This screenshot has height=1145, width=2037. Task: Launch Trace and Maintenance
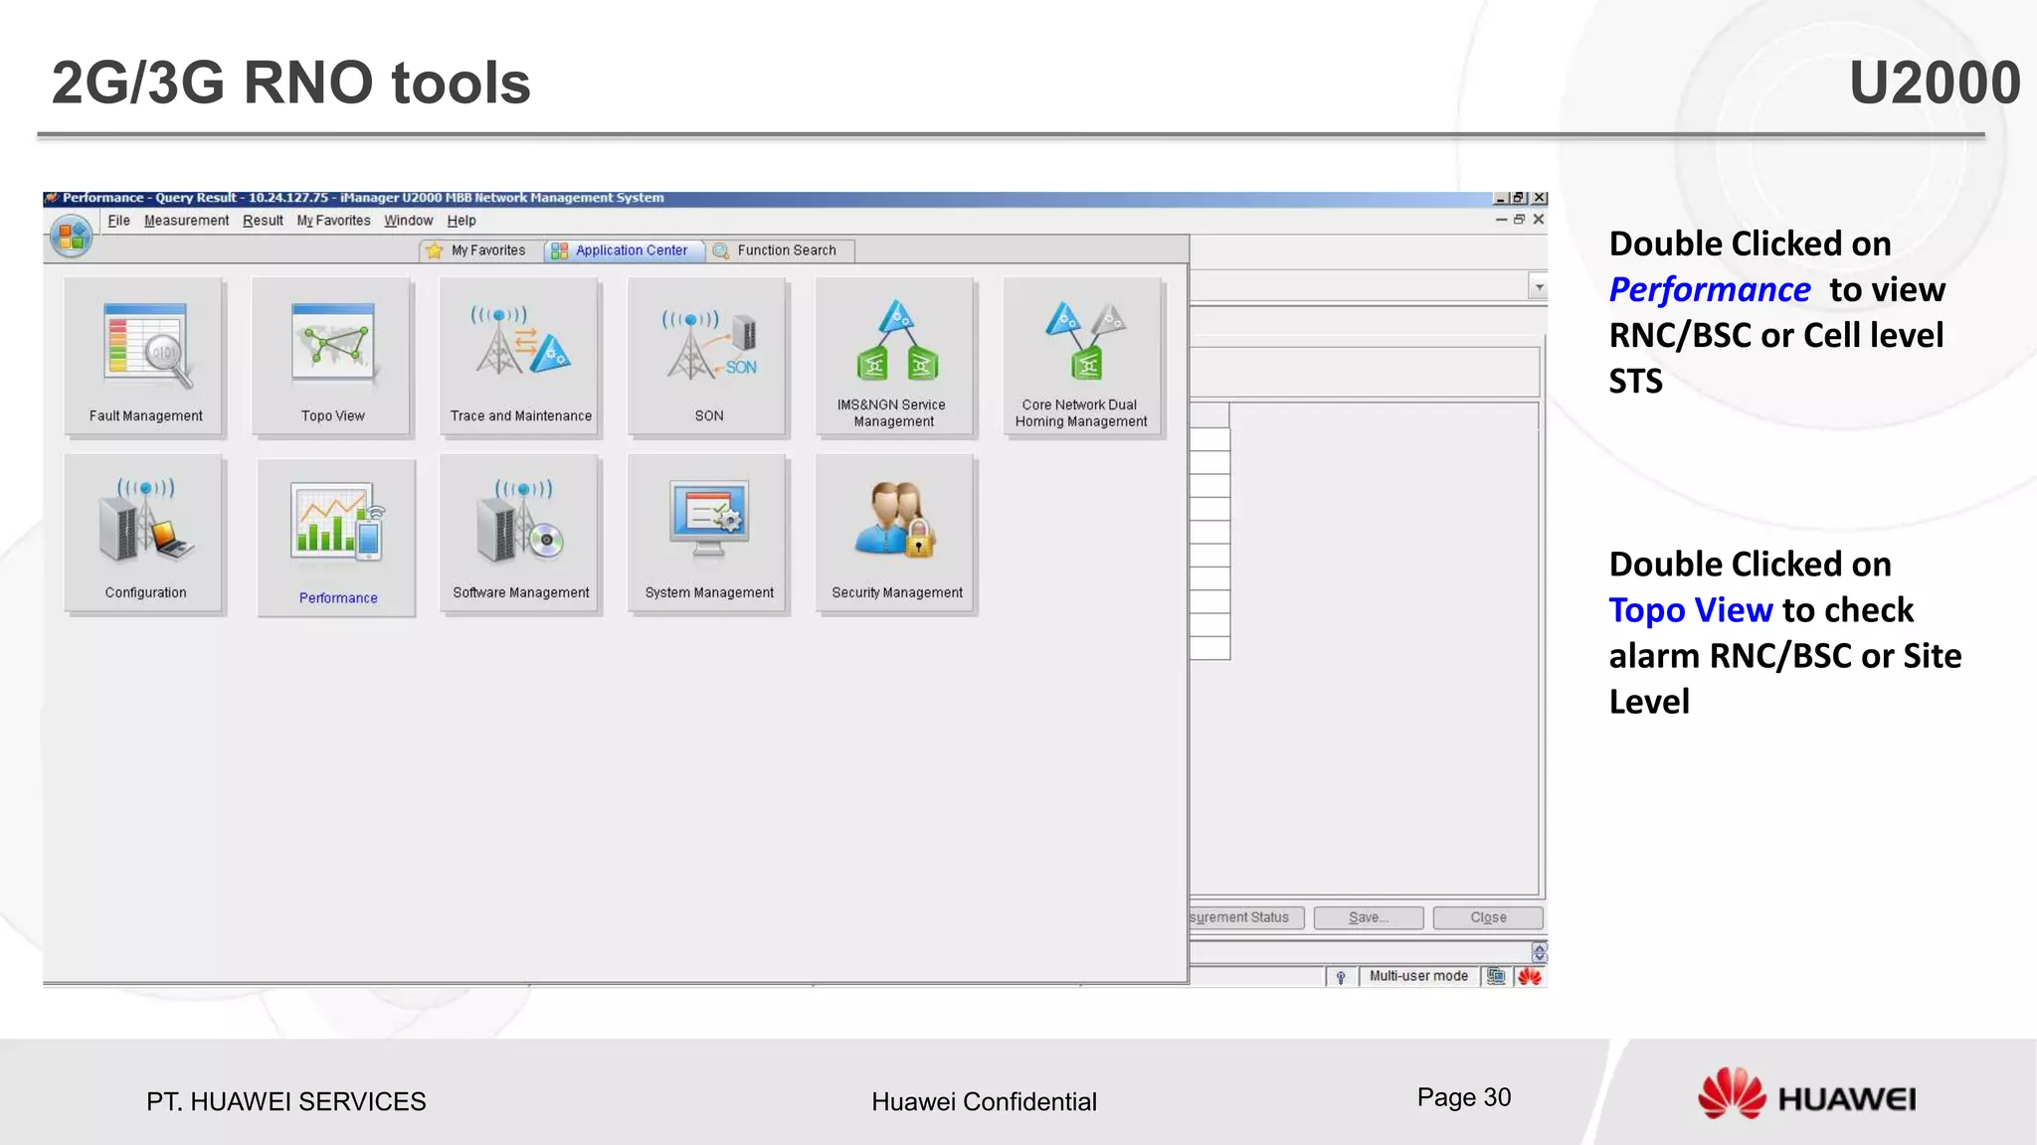(x=520, y=359)
